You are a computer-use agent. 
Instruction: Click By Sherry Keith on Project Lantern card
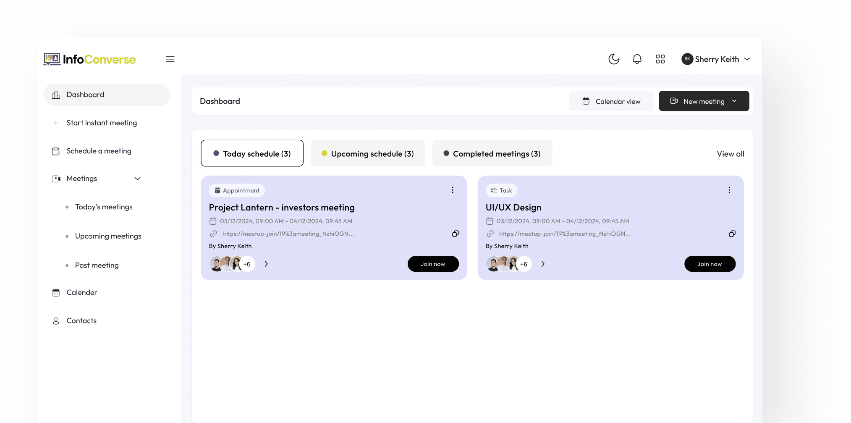tap(230, 246)
